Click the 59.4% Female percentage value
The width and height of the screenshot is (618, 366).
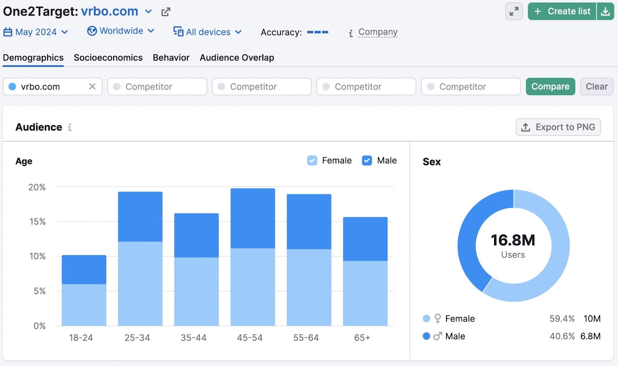[562, 319]
